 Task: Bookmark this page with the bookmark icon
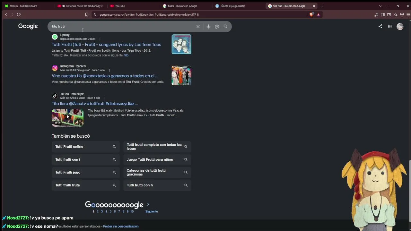point(86,14)
